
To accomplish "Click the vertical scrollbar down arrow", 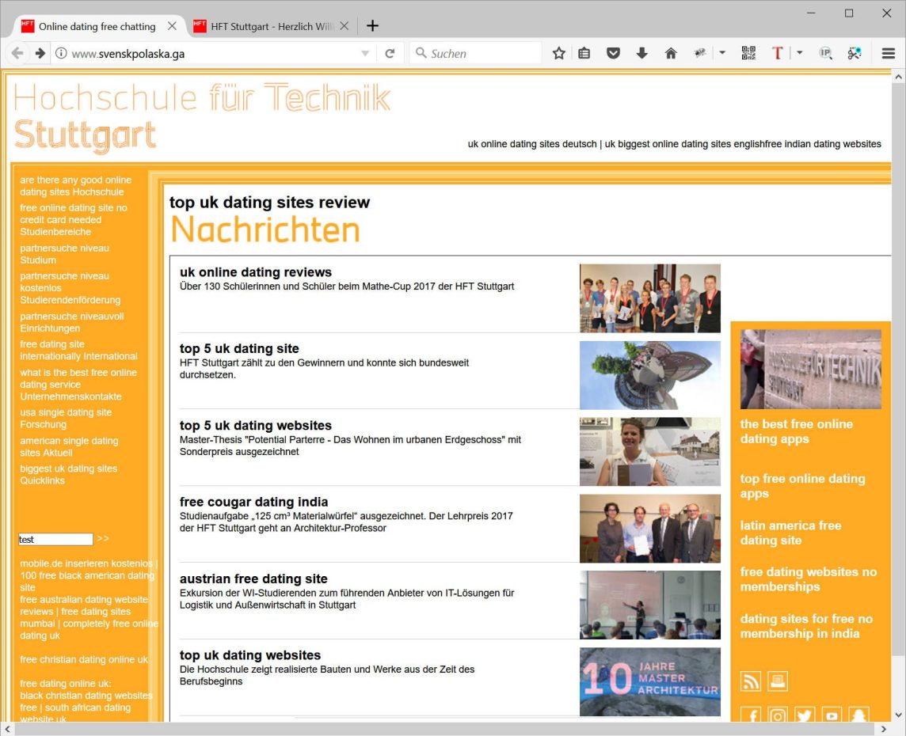I will click(899, 715).
